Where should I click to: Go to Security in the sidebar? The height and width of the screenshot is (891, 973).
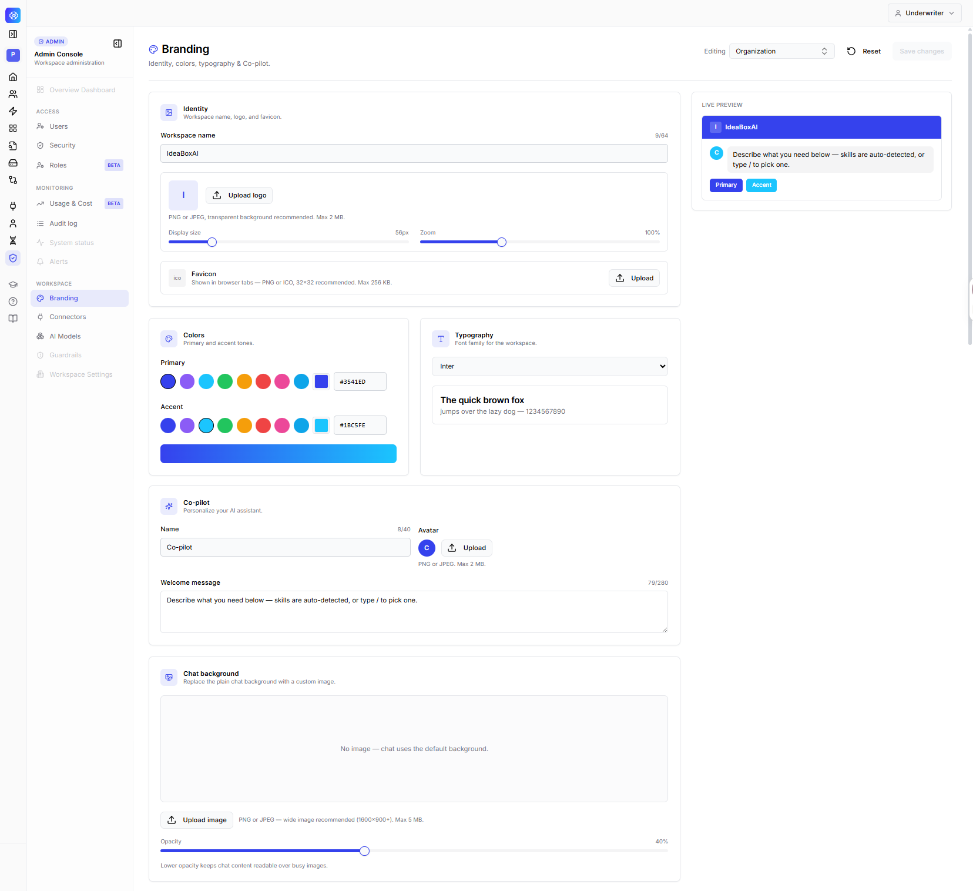click(x=79, y=145)
